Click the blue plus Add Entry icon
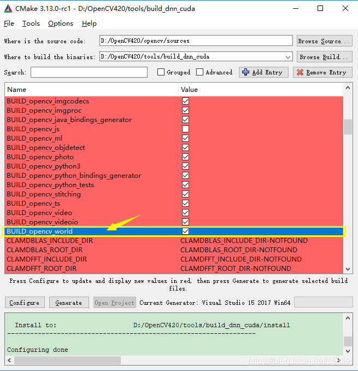358x371 pixels. (x=246, y=72)
